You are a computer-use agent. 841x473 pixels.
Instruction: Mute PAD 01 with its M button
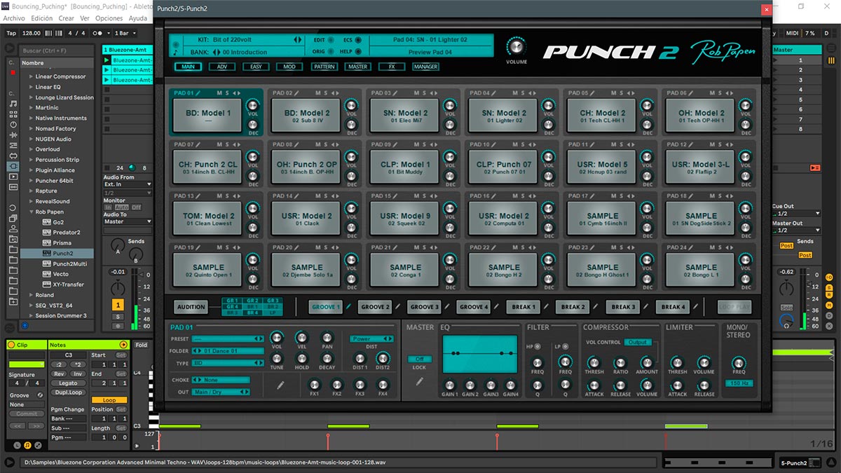[219, 92]
